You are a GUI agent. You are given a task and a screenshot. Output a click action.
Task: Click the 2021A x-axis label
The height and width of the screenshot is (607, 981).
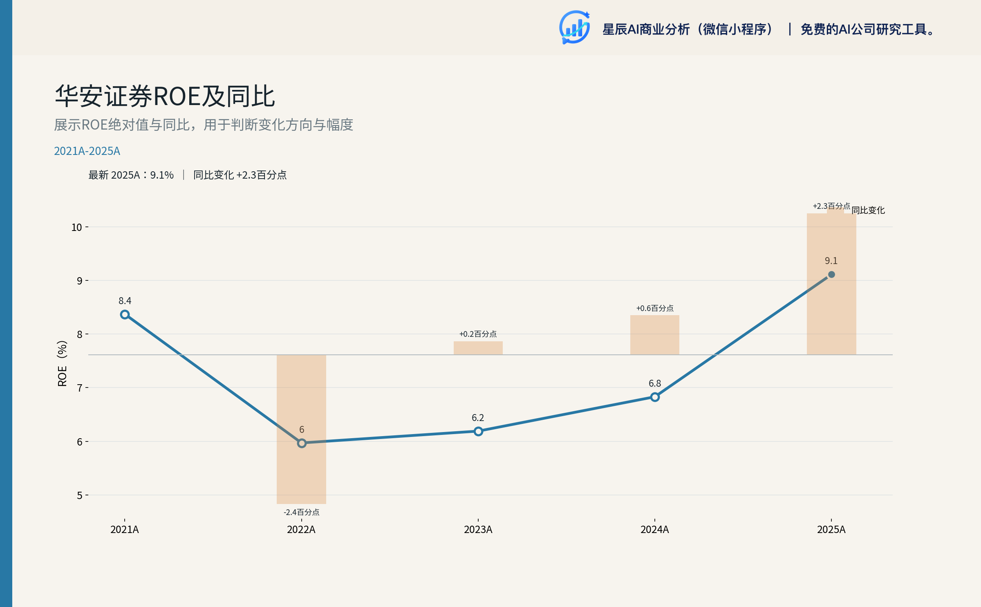pyautogui.click(x=125, y=530)
